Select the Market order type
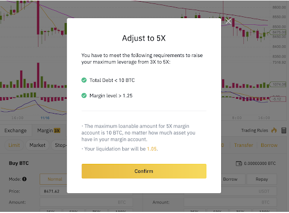Screen dimensions: 289x213 (x=37, y=145)
